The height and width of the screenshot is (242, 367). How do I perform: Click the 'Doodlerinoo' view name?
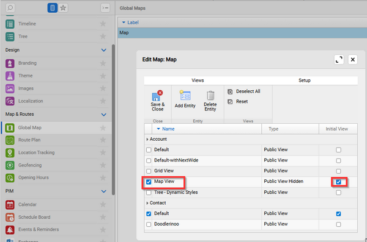click(166, 224)
